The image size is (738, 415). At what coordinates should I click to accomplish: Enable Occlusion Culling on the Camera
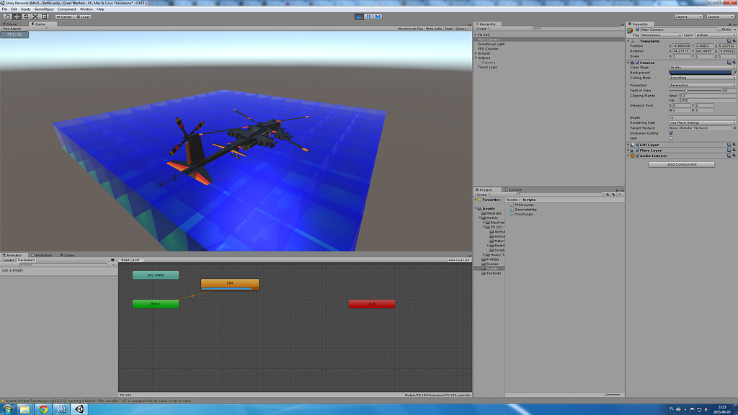(x=671, y=133)
